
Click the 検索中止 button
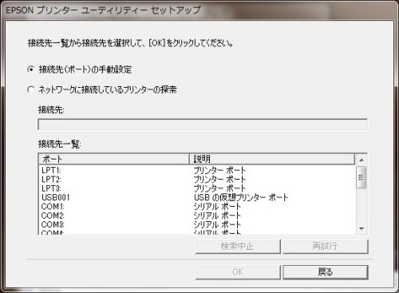click(x=238, y=246)
